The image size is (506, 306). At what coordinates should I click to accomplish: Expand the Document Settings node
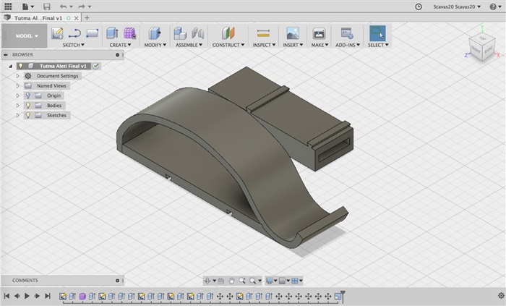tap(18, 76)
